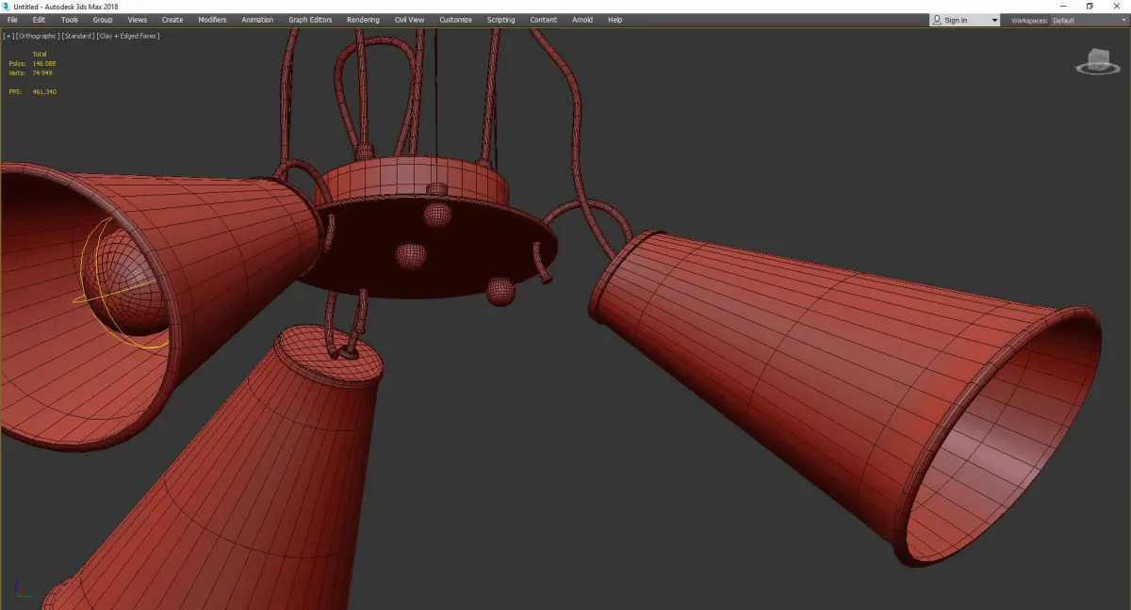Open the Modifiers menu
The width and height of the screenshot is (1131, 610).
(x=212, y=20)
